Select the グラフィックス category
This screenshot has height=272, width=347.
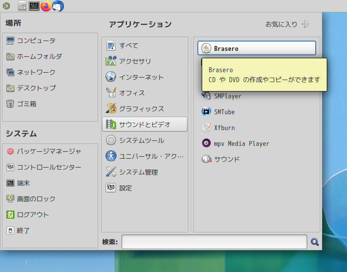click(145, 109)
